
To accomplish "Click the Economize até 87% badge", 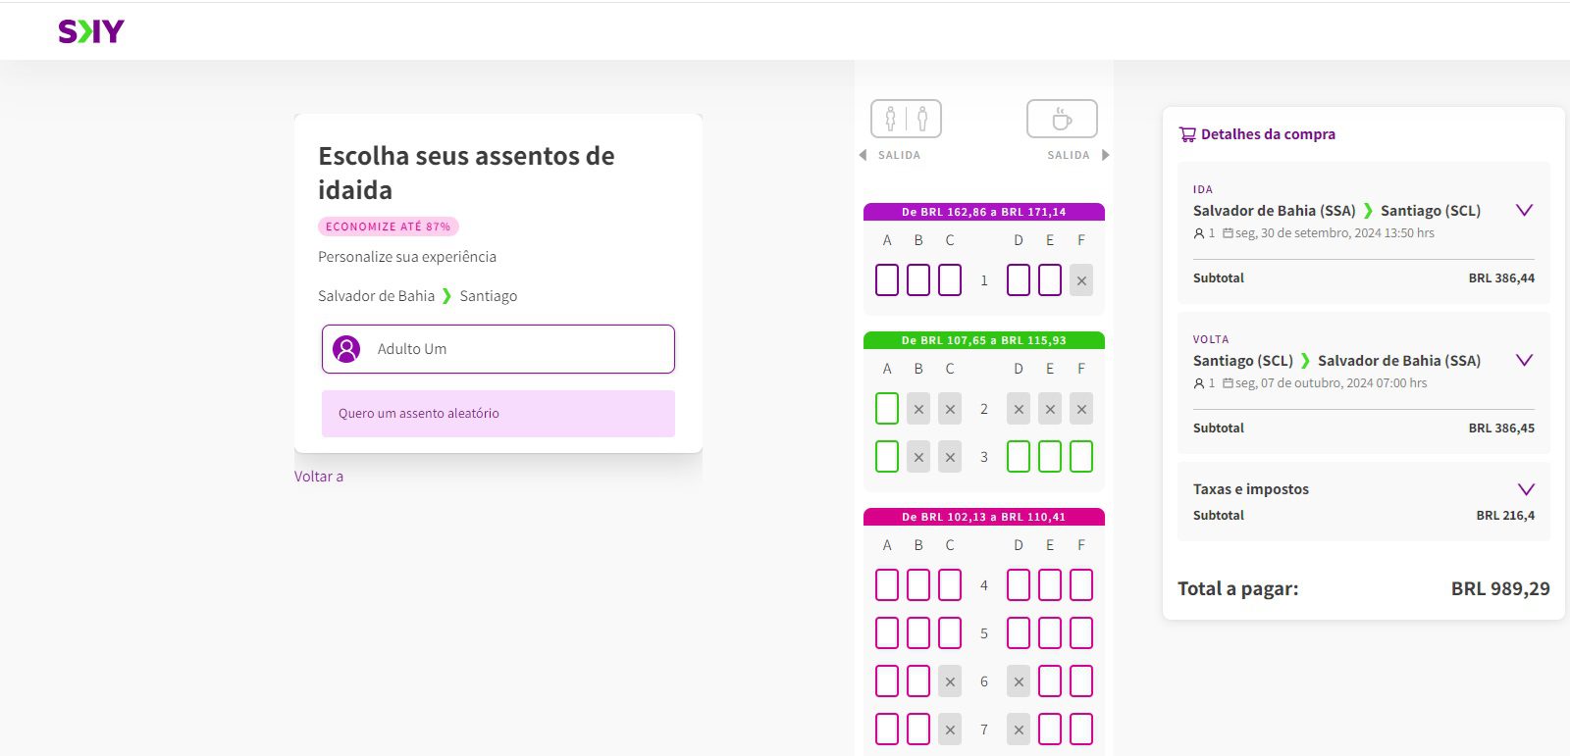I will 389,227.
